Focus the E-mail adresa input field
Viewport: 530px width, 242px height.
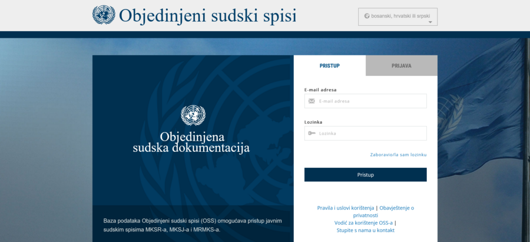[365, 101]
